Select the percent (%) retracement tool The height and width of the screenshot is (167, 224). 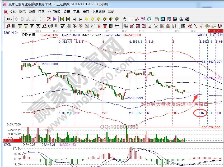pos(195,26)
